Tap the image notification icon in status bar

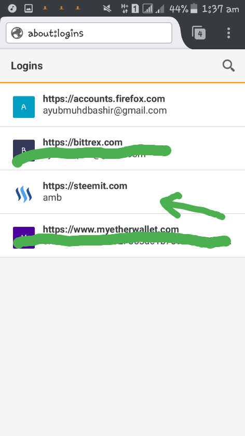click(x=29, y=9)
